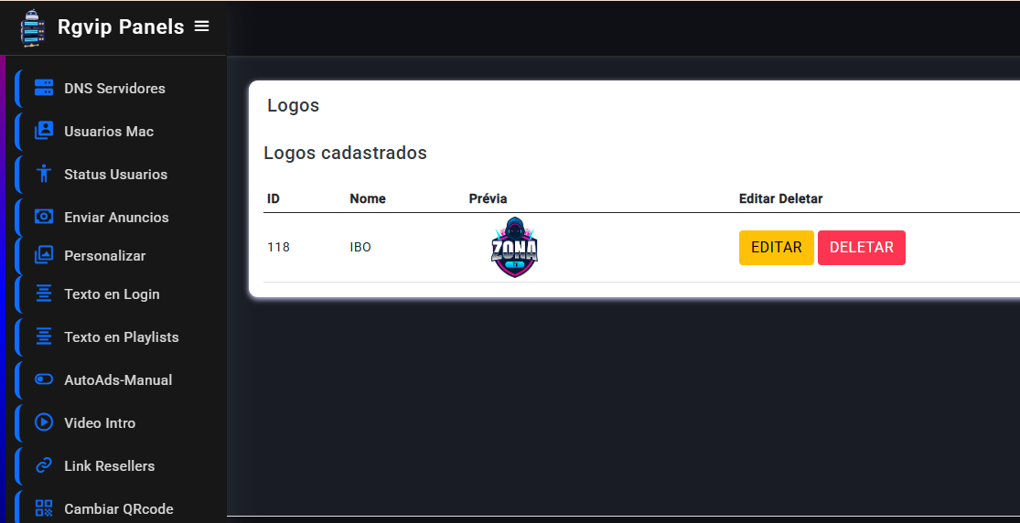
Task: Click the Rgvip Panels title text
Action: click(121, 27)
